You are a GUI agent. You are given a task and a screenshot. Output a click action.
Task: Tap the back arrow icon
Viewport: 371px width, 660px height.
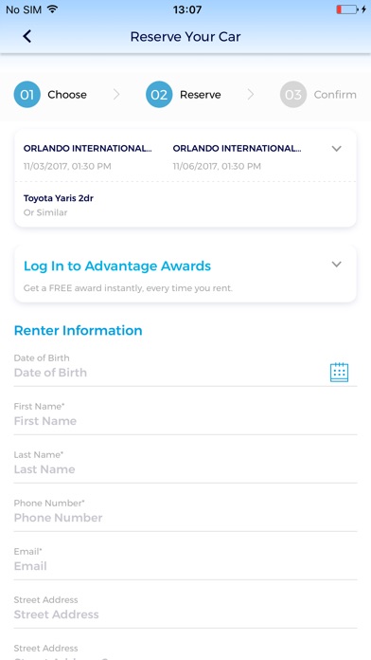[26, 37]
